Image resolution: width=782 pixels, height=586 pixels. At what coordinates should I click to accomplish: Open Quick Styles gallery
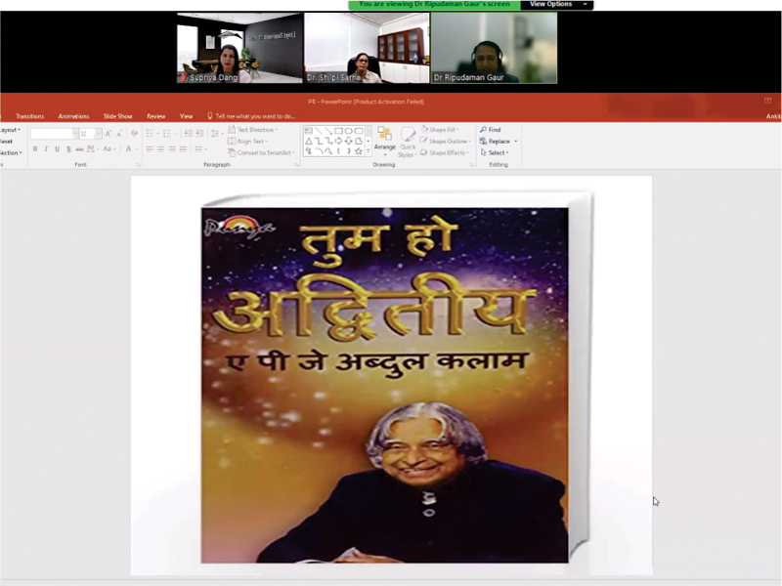[x=408, y=142]
